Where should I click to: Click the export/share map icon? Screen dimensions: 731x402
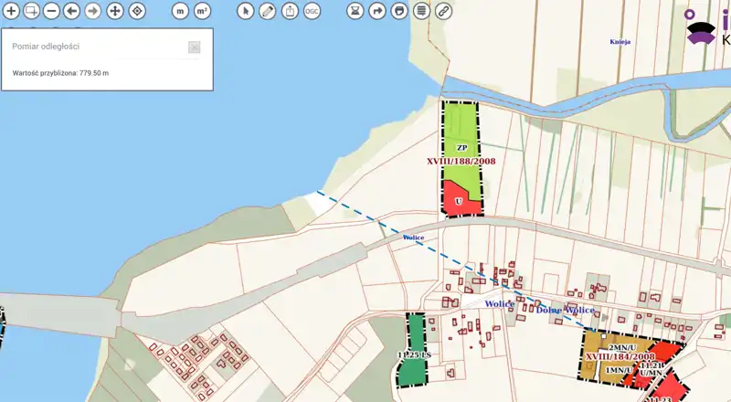pyautogui.click(x=290, y=11)
